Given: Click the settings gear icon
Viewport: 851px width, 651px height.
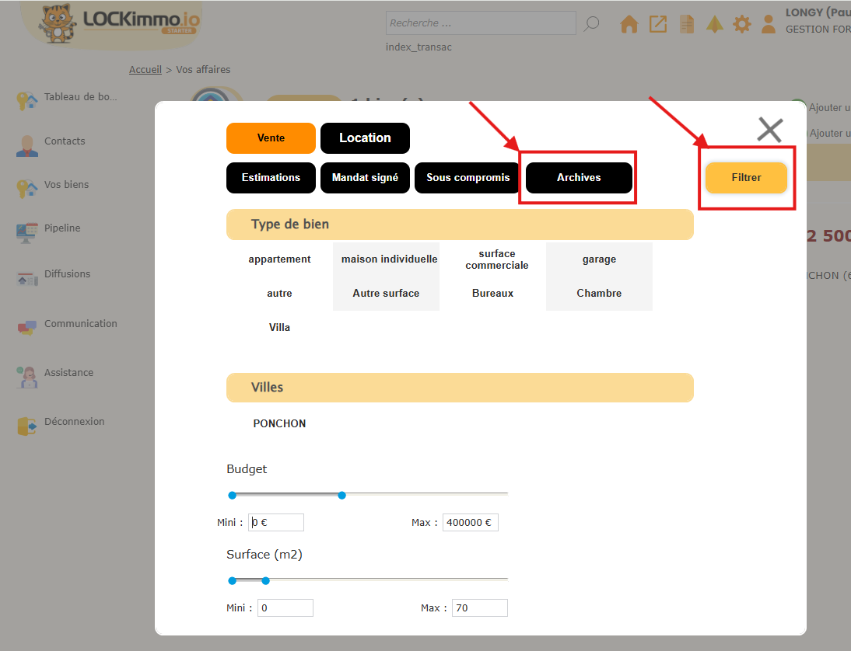Looking at the screenshot, I should pyautogui.click(x=742, y=25).
